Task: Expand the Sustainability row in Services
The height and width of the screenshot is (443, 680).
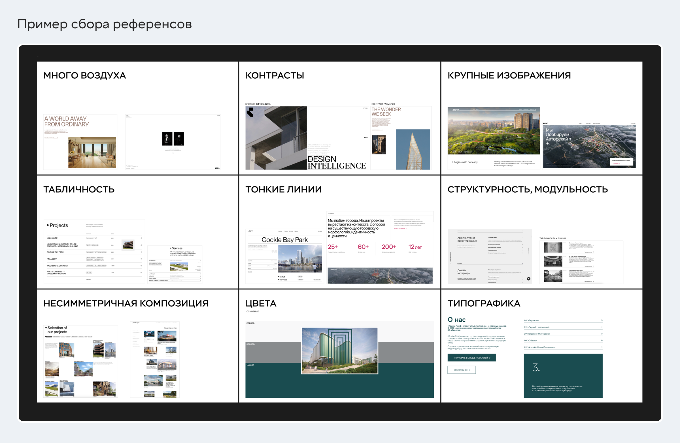Action: tap(200, 278)
